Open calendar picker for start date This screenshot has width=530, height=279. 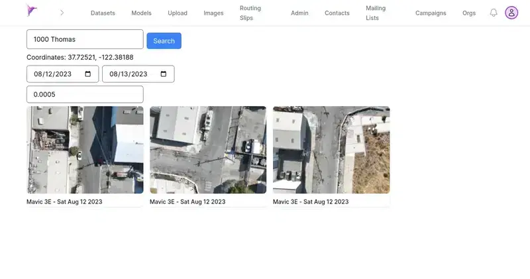click(x=88, y=74)
